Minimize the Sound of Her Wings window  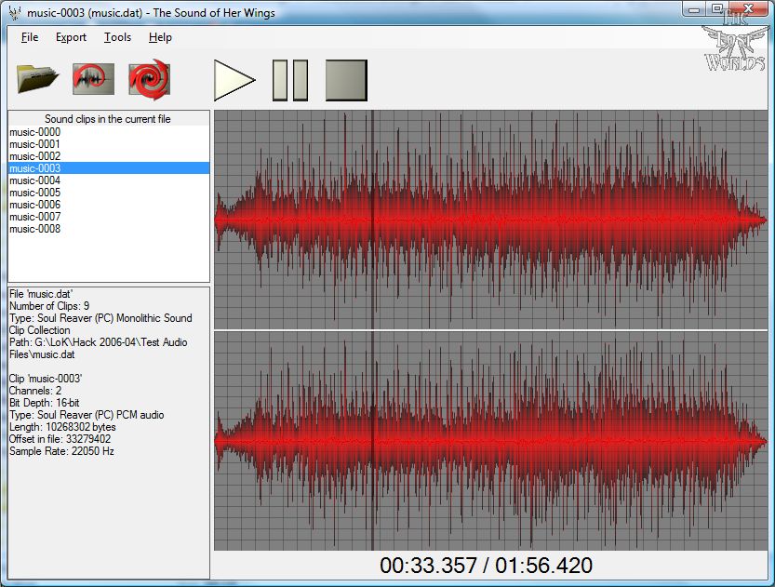694,9
